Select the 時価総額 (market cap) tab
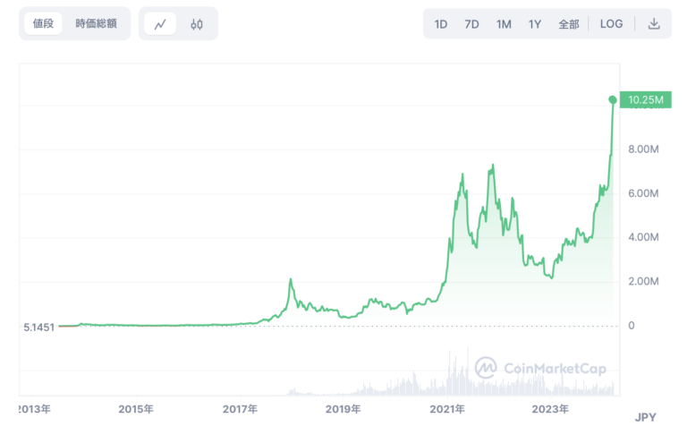The width and height of the screenshot is (687, 426). tap(96, 23)
